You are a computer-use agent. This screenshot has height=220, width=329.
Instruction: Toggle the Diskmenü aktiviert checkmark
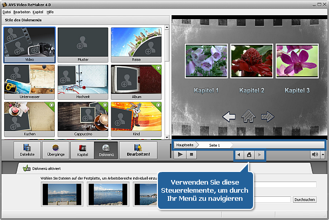pyautogui.click(x=26, y=170)
